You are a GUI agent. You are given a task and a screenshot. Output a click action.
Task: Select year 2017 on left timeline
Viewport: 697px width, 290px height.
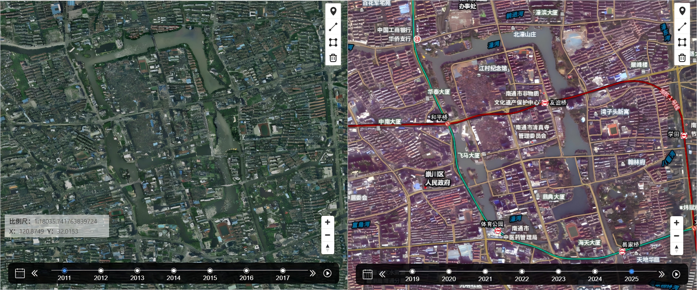pyautogui.click(x=282, y=271)
